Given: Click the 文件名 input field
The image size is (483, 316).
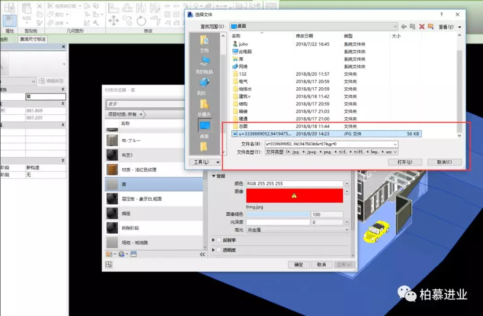Looking at the screenshot, I should click(x=331, y=144).
